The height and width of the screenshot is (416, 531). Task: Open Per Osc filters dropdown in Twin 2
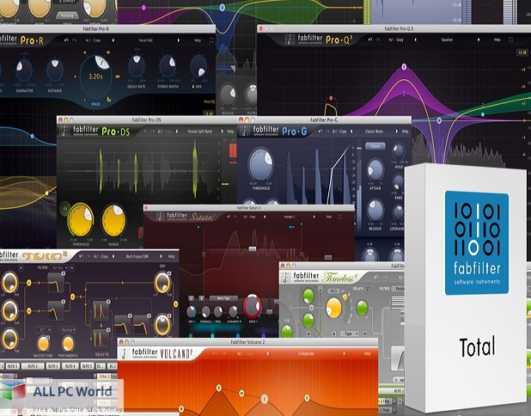coord(59,267)
